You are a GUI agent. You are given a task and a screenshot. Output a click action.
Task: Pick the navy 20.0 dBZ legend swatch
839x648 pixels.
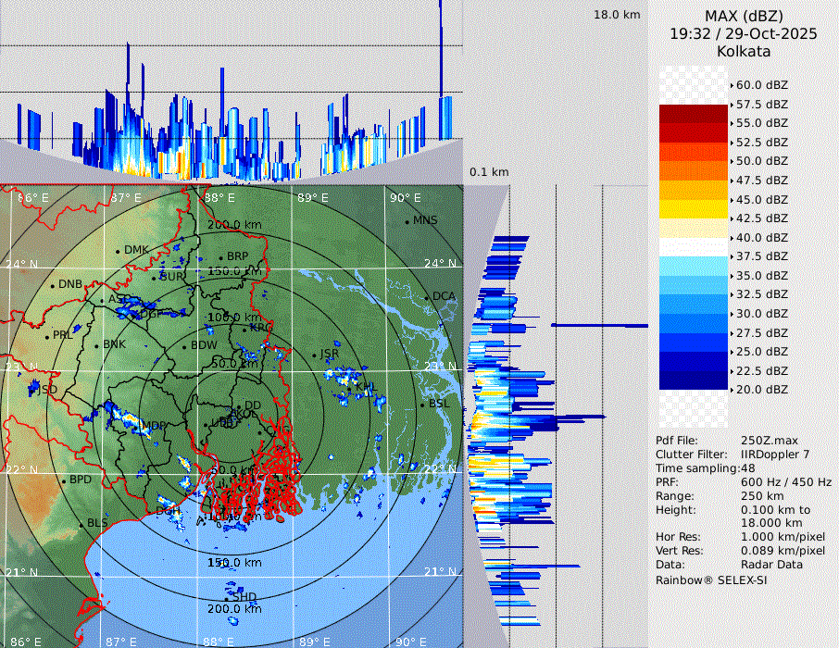click(693, 380)
